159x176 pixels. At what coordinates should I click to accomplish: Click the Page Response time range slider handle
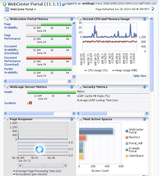43,166
